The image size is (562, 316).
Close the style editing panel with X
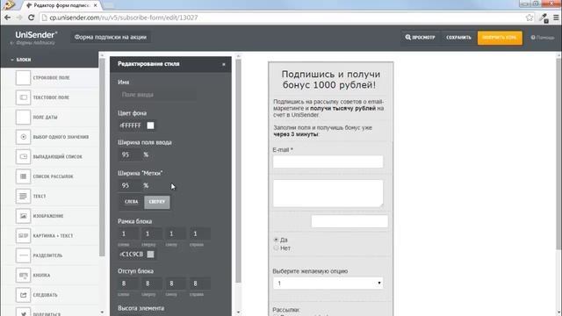[x=224, y=64]
